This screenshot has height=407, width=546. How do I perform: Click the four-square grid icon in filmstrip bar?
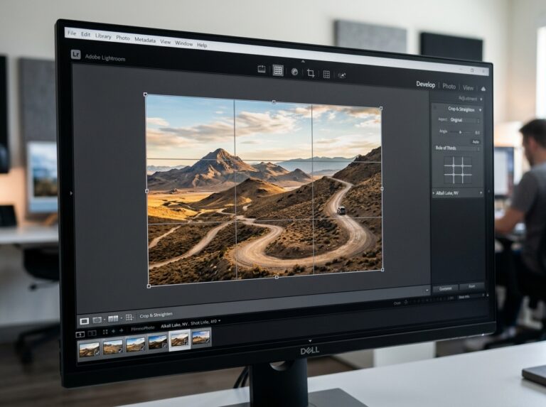point(105,332)
